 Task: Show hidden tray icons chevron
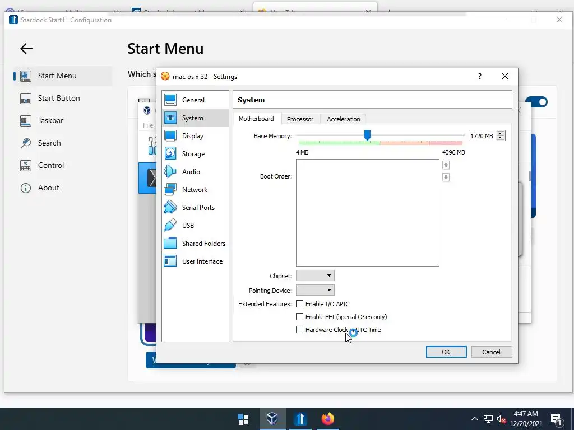[x=474, y=419]
